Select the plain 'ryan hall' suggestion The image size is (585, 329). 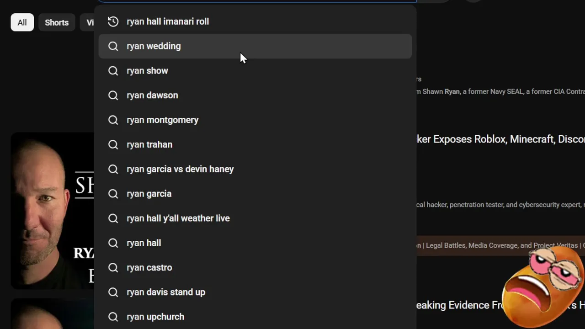tap(255, 243)
